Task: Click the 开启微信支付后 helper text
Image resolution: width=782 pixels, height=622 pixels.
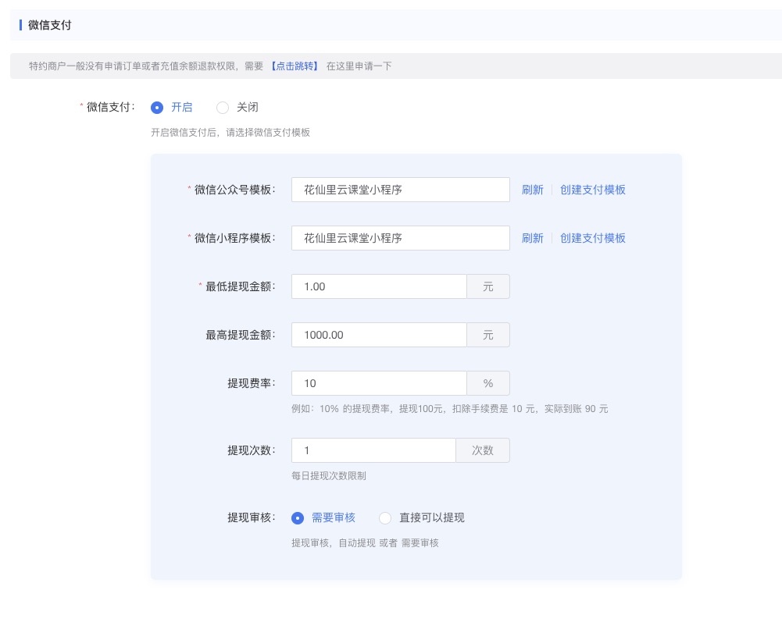Action: tap(230, 133)
